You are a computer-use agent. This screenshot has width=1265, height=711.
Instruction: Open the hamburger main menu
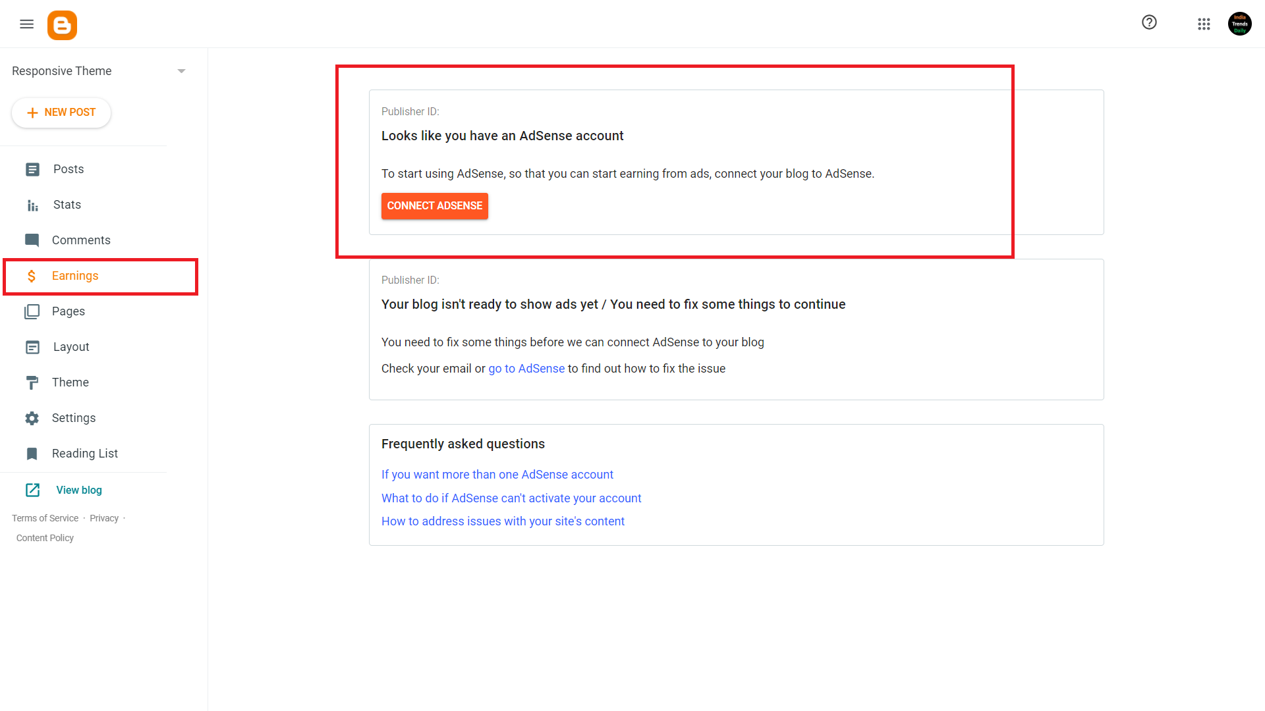26,24
